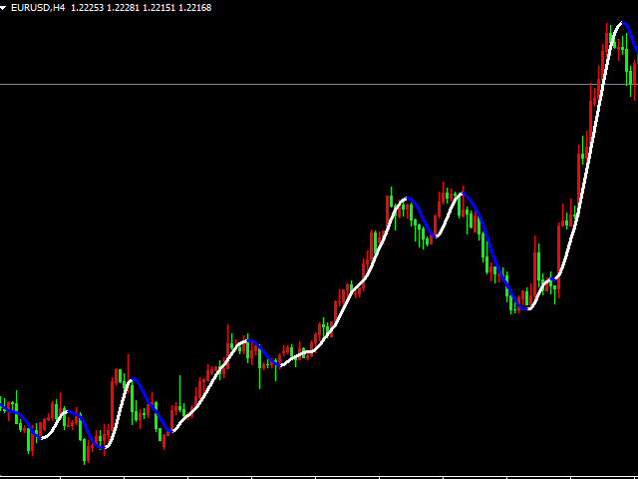Open the chart menu triangle beside EURUSD,H4
This screenshot has width=638, height=479.
point(3,8)
